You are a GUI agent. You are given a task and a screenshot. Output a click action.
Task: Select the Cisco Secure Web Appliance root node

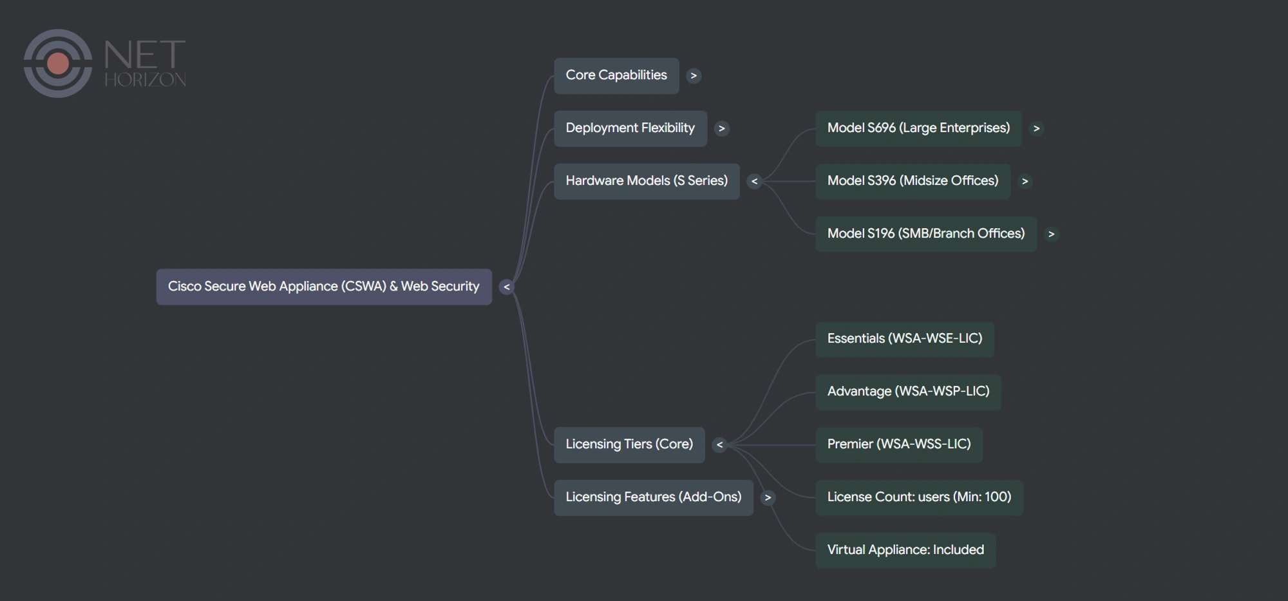point(324,287)
